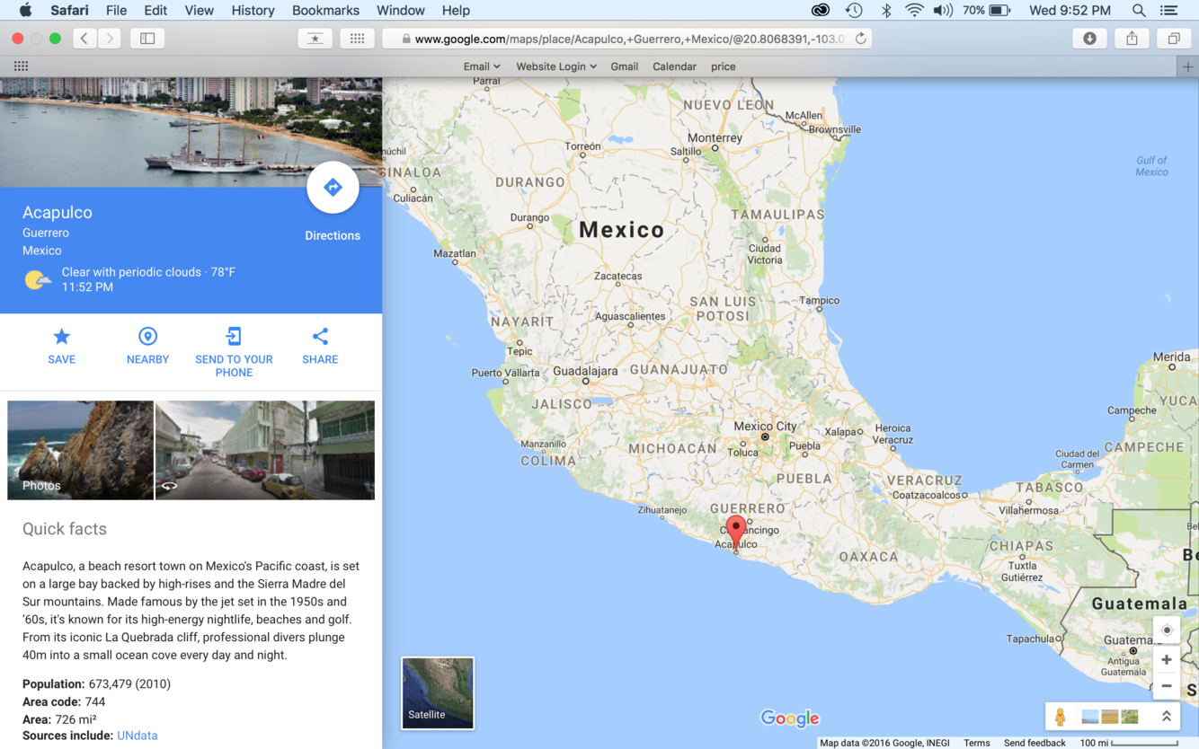Click the Directions arrow button
This screenshot has height=749, width=1199.
point(333,188)
